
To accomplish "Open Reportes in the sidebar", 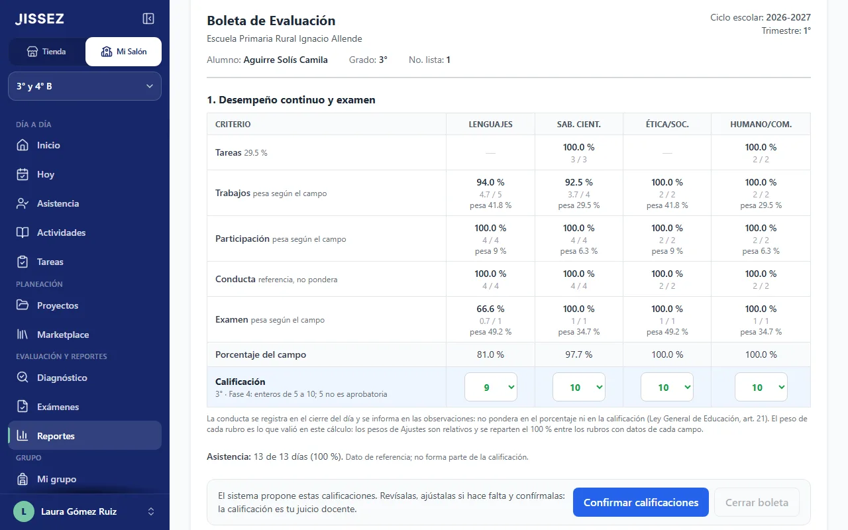I will click(x=85, y=436).
